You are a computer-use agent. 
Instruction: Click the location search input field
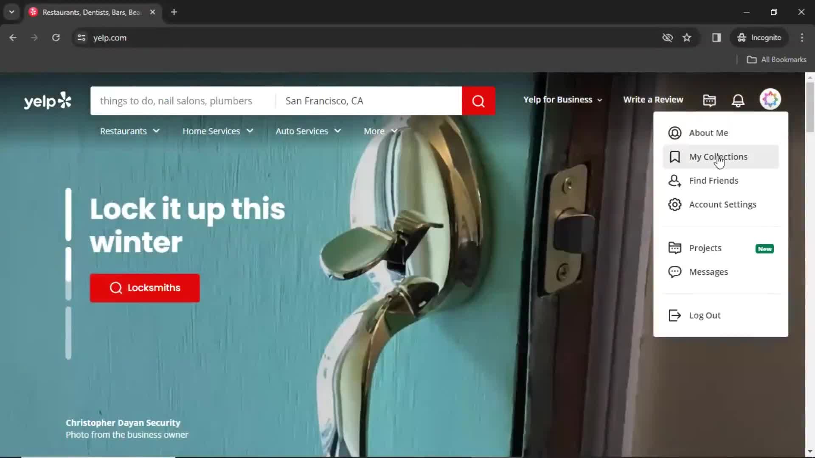coord(370,101)
